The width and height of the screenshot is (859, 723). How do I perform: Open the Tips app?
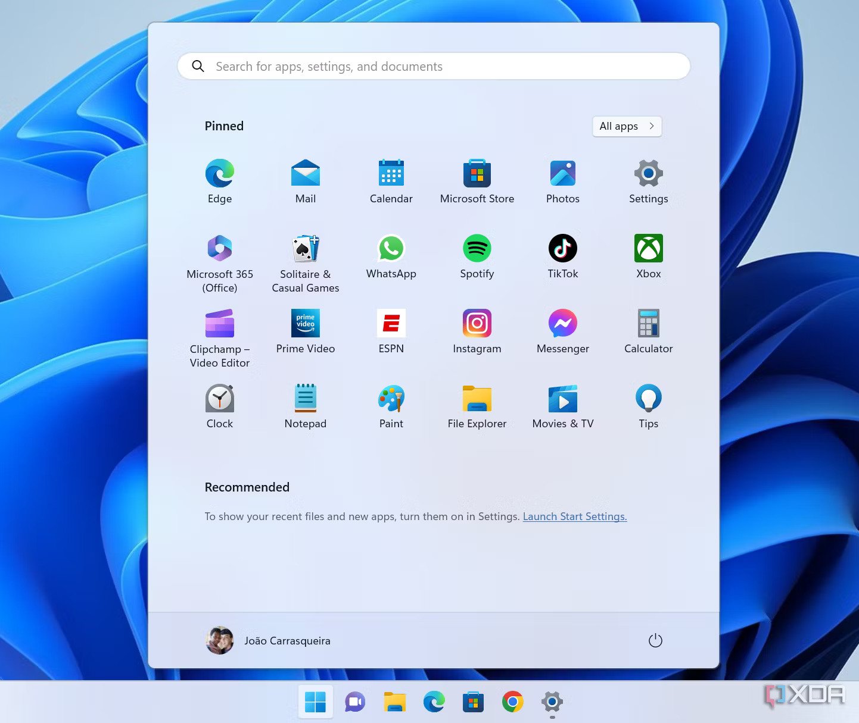[649, 406]
